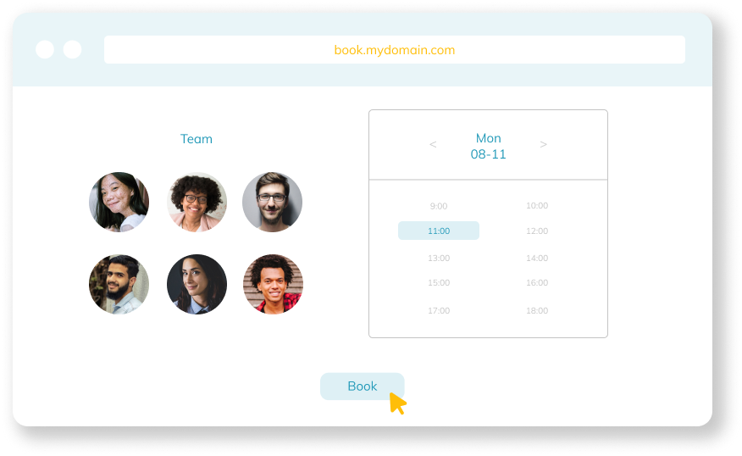742x456 pixels.
Task: Select team member man with glasses, gray background
Action: point(272,203)
